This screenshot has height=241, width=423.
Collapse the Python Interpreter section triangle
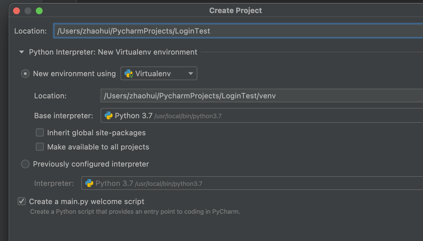tap(22, 52)
